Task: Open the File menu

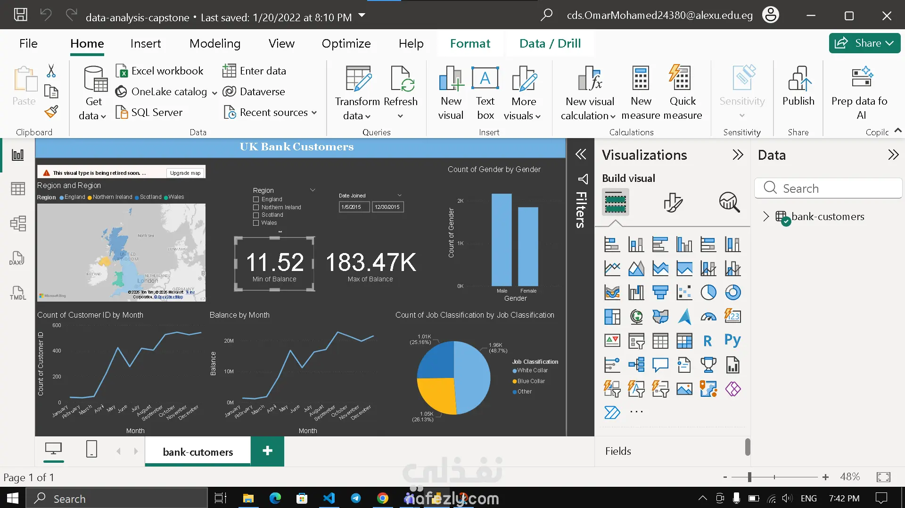Action: click(x=28, y=43)
